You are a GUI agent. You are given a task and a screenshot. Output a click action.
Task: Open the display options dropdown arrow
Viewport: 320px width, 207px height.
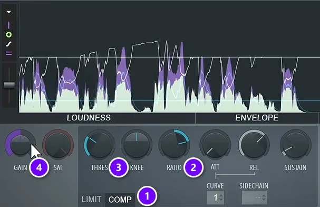point(8,12)
